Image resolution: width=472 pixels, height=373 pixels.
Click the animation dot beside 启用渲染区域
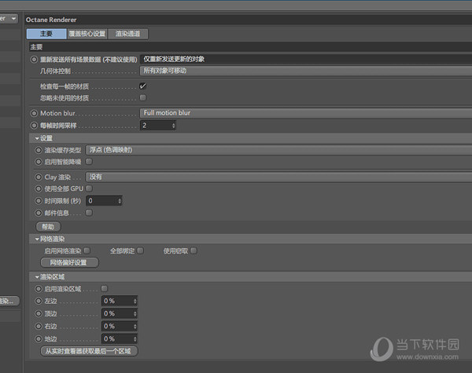(39, 289)
